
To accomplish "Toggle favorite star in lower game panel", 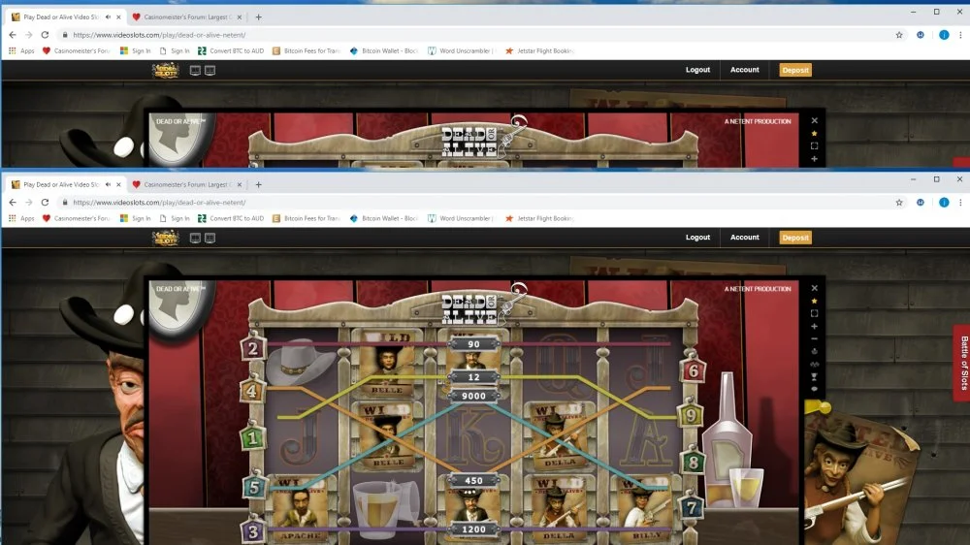I will pyautogui.click(x=814, y=301).
